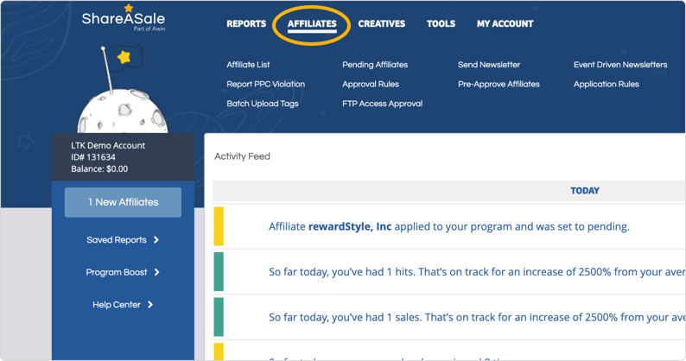Open Saved Reports in sidebar
686x361 pixels.
(117, 240)
